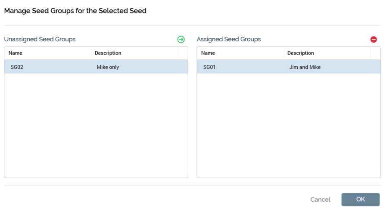Click the 'Unassigned Seed Groups' label
The image size is (383, 209).
40,40
